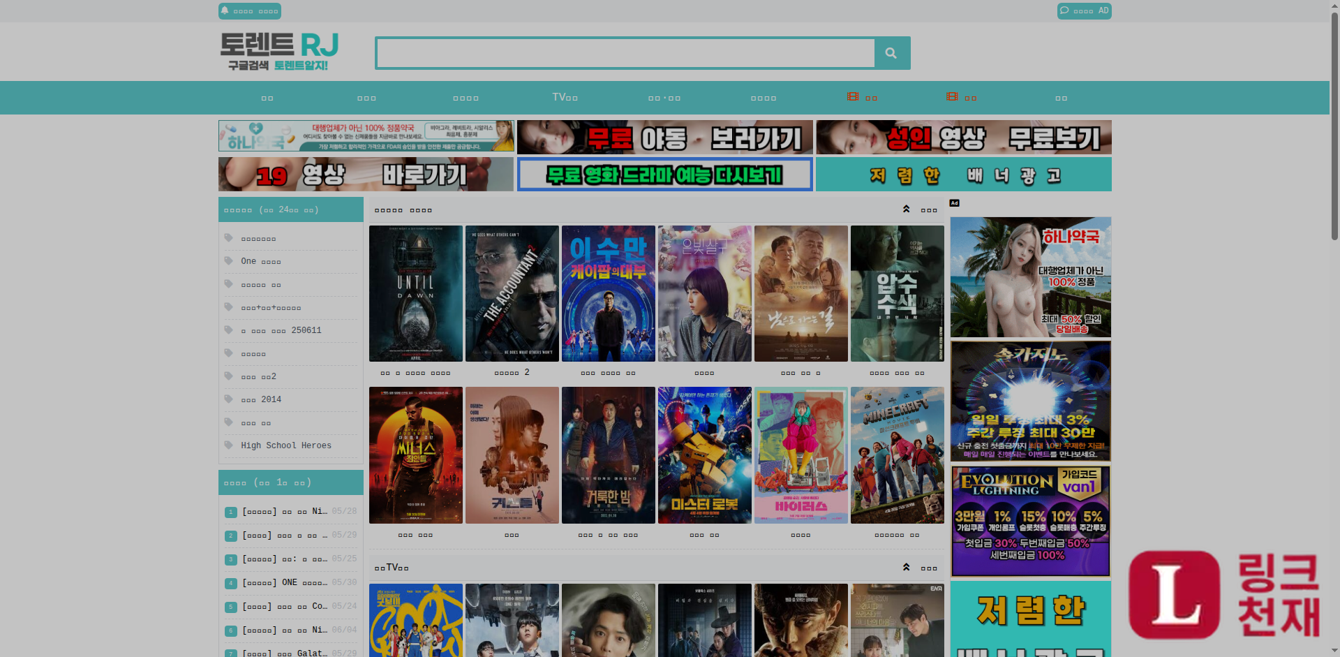Open the 압수수색 movie poster
The width and height of the screenshot is (1340, 657).
898,293
